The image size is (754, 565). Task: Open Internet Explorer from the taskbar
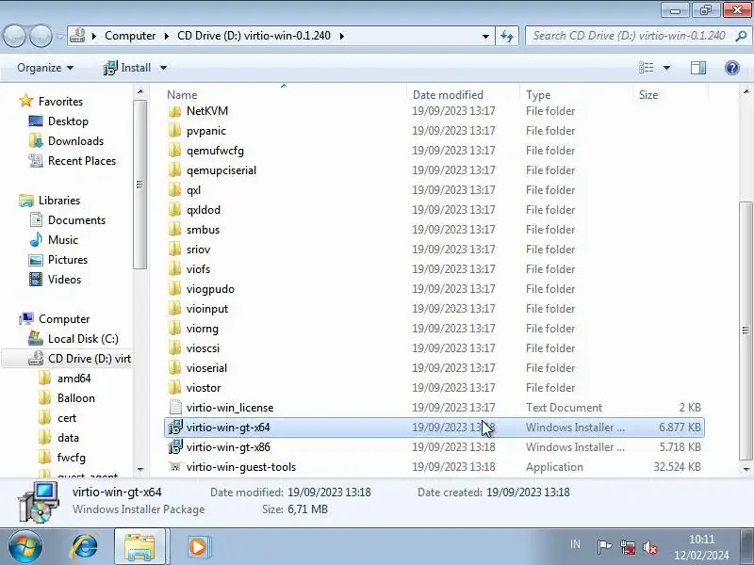pyautogui.click(x=84, y=546)
